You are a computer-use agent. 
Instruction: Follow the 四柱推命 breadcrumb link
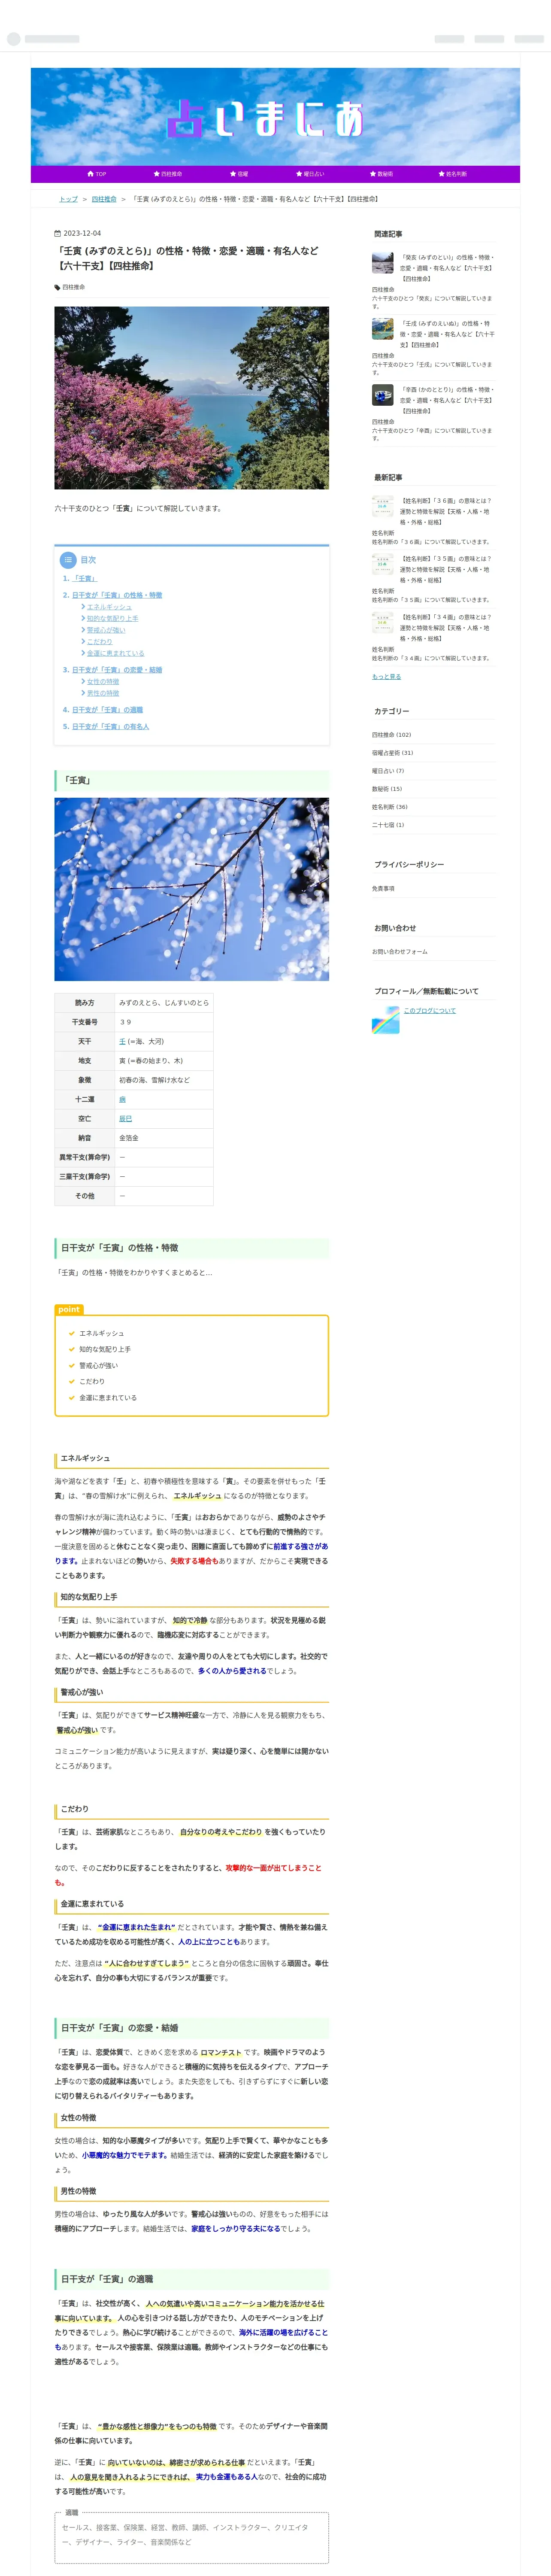[104, 199]
